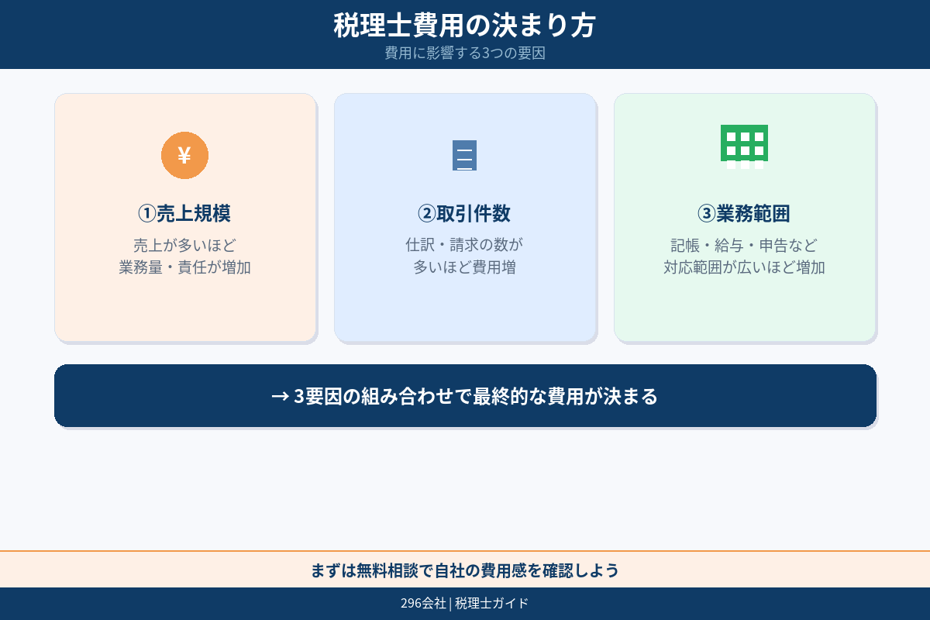
Task: Select the ②取引件数 card
Action: (x=465, y=217)
